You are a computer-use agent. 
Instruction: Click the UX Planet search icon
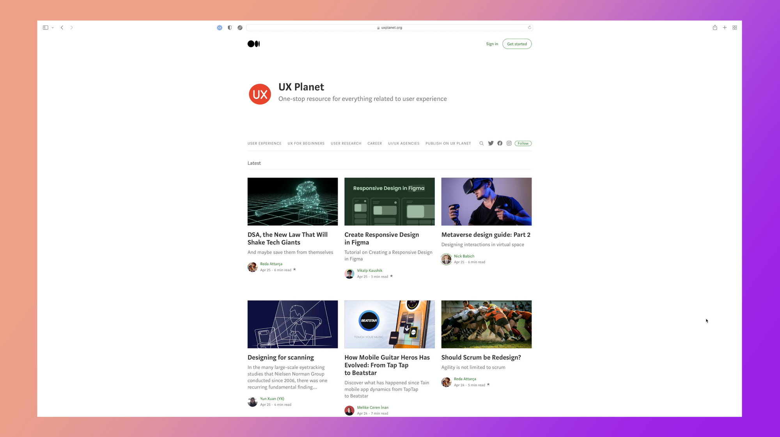click(481, 143)
